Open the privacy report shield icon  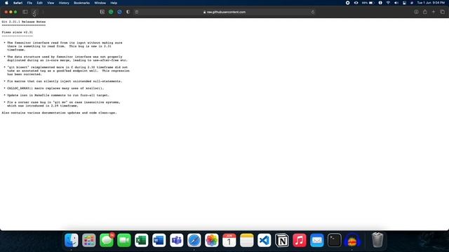click(128, 12)
